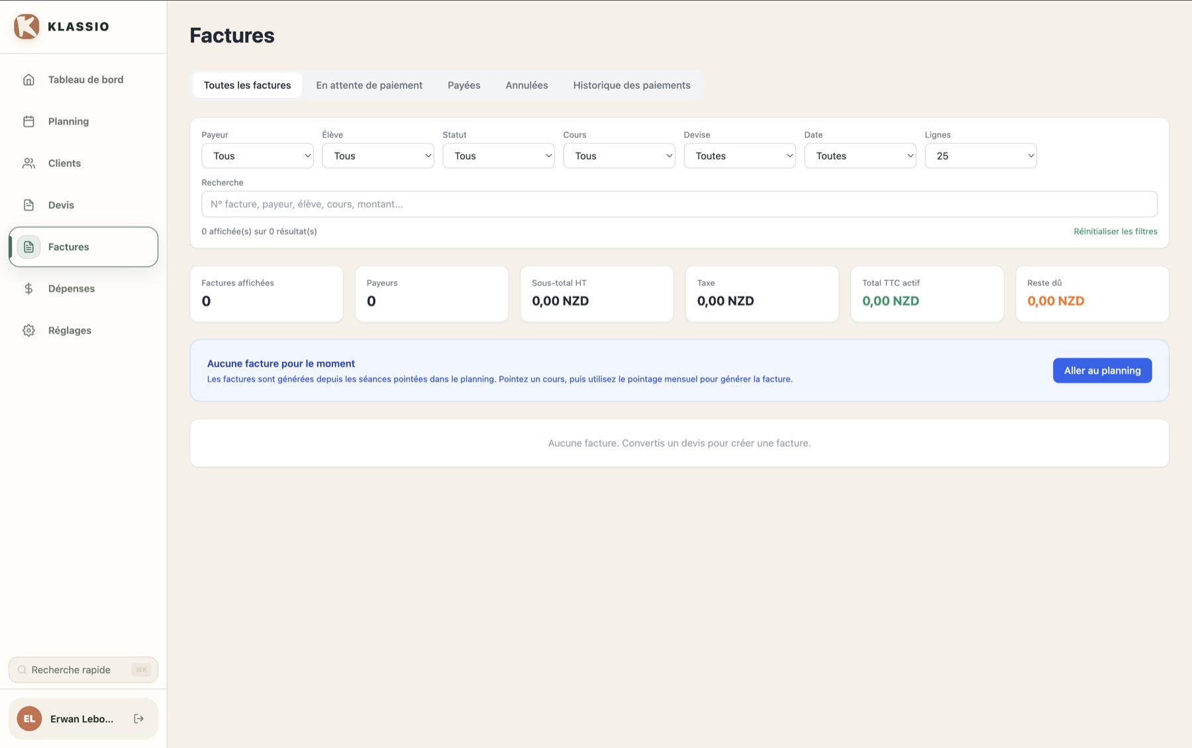Viewport: 1192px width, 748px height.
Task: Open the Cours filter dropdown
Action: pos(619,156)
